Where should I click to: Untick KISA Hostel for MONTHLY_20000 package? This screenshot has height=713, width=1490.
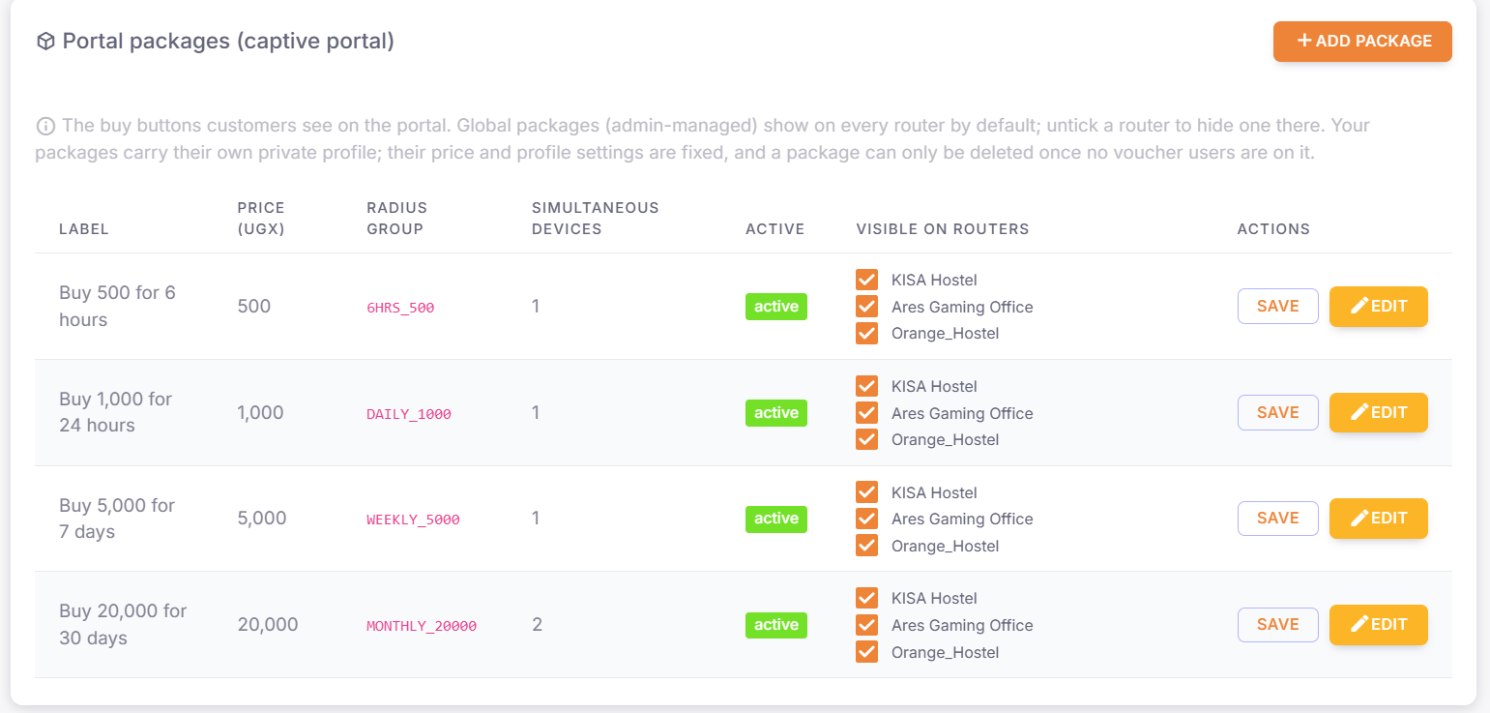pyautogui.click(x=866, y=598)
